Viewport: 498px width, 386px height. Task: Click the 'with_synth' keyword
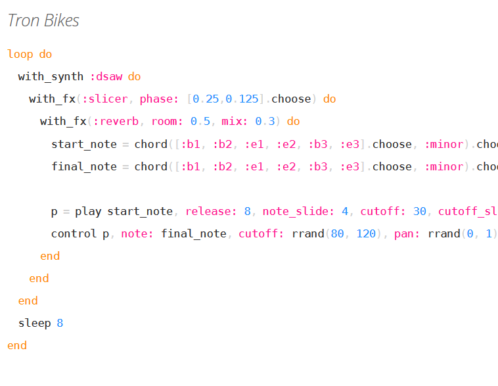pos(51,77)
